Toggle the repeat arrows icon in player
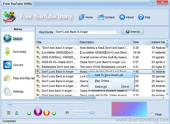Screen dimensions: 170x124 click(17, 113)
